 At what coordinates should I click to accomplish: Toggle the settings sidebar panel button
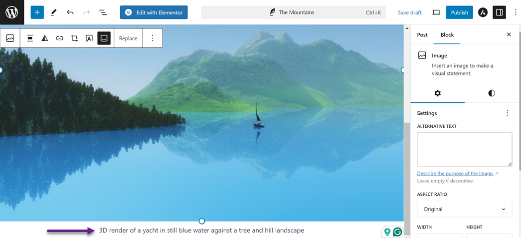coord(499,12)
